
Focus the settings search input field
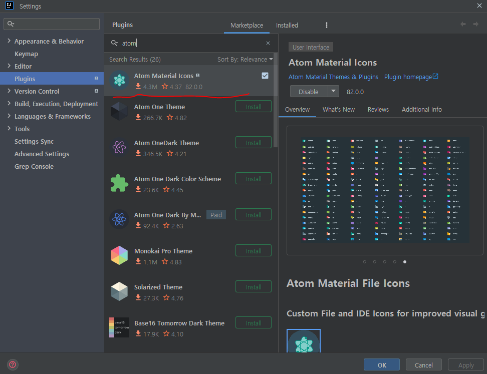[x=52, y=24]
